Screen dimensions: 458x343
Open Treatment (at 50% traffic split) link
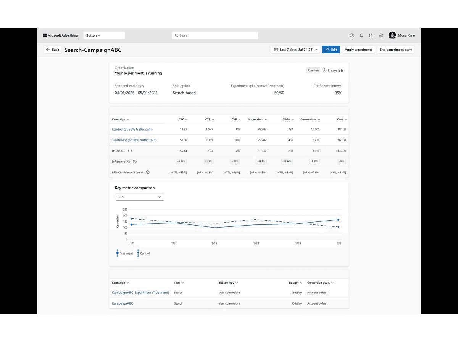[134, 140]
